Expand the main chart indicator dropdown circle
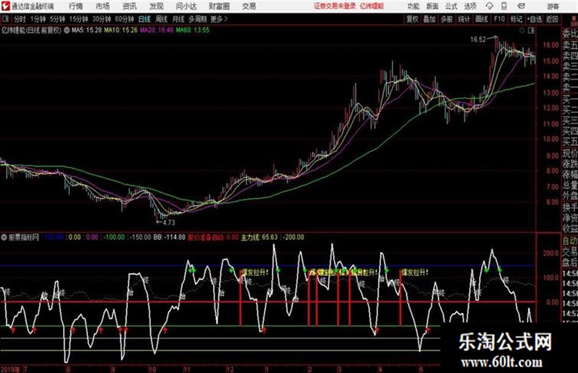578x373 pixels. [x=67, y=30]
